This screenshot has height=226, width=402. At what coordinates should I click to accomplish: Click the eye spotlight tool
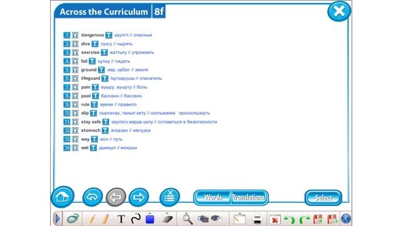[x=215, y=218]
